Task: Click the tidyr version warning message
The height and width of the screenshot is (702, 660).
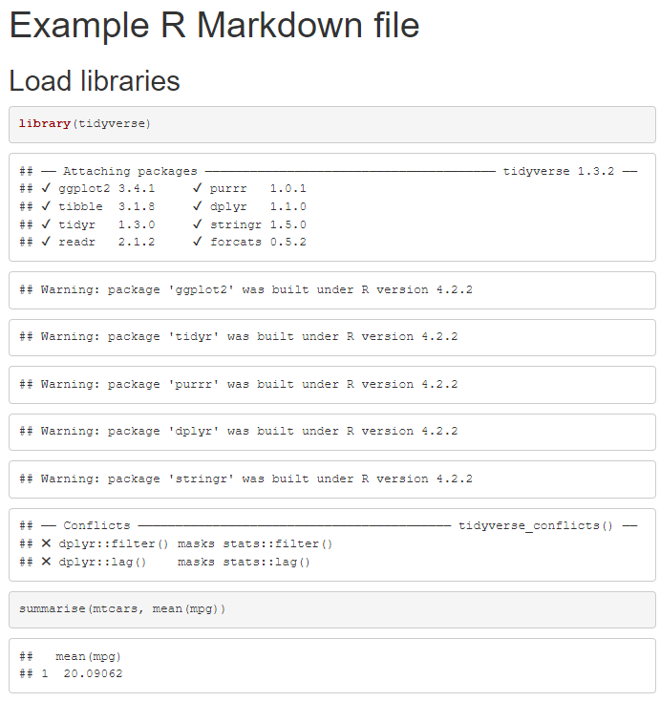Action: click(x=248, y=336)
